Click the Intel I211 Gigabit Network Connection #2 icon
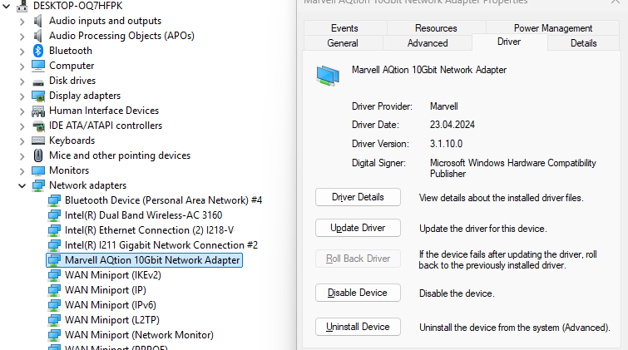 click(x=54, y=245)
